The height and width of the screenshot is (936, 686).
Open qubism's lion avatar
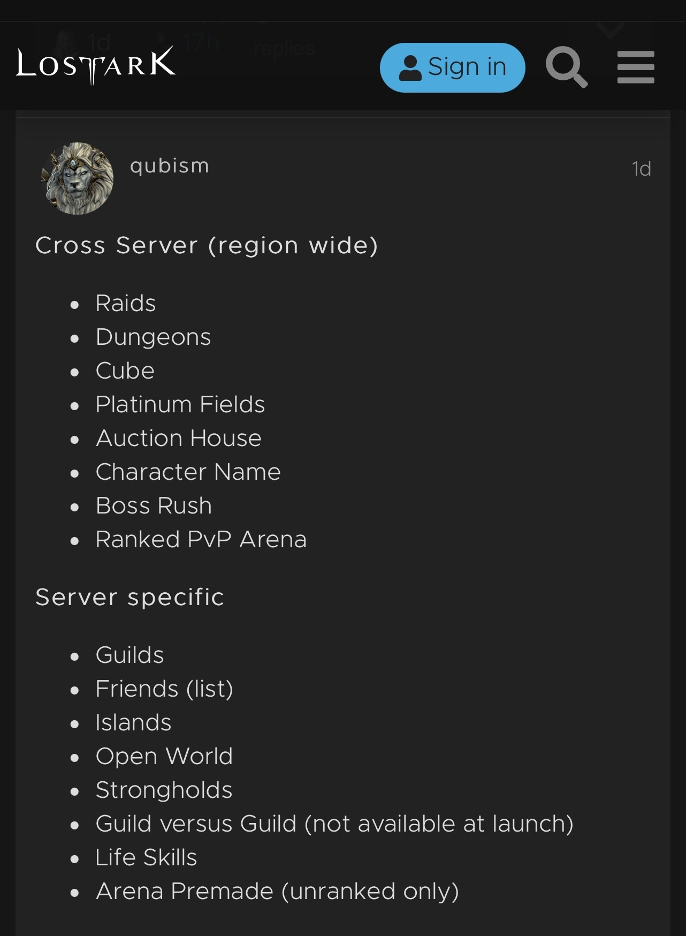click(x=77, y=178)
